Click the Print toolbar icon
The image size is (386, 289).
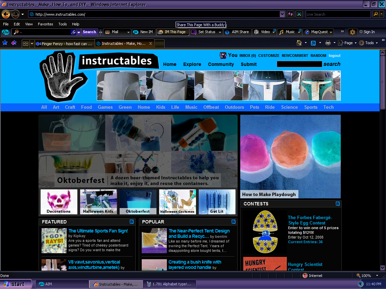(x=328, y=43)
